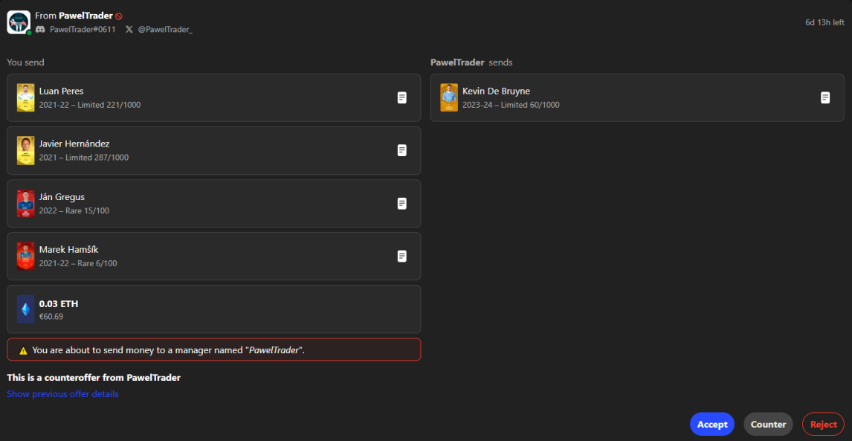852x441 pixels.
Task: Open Kevin De Bruyne card thumbnail
Action: click(x=449, y=98)
